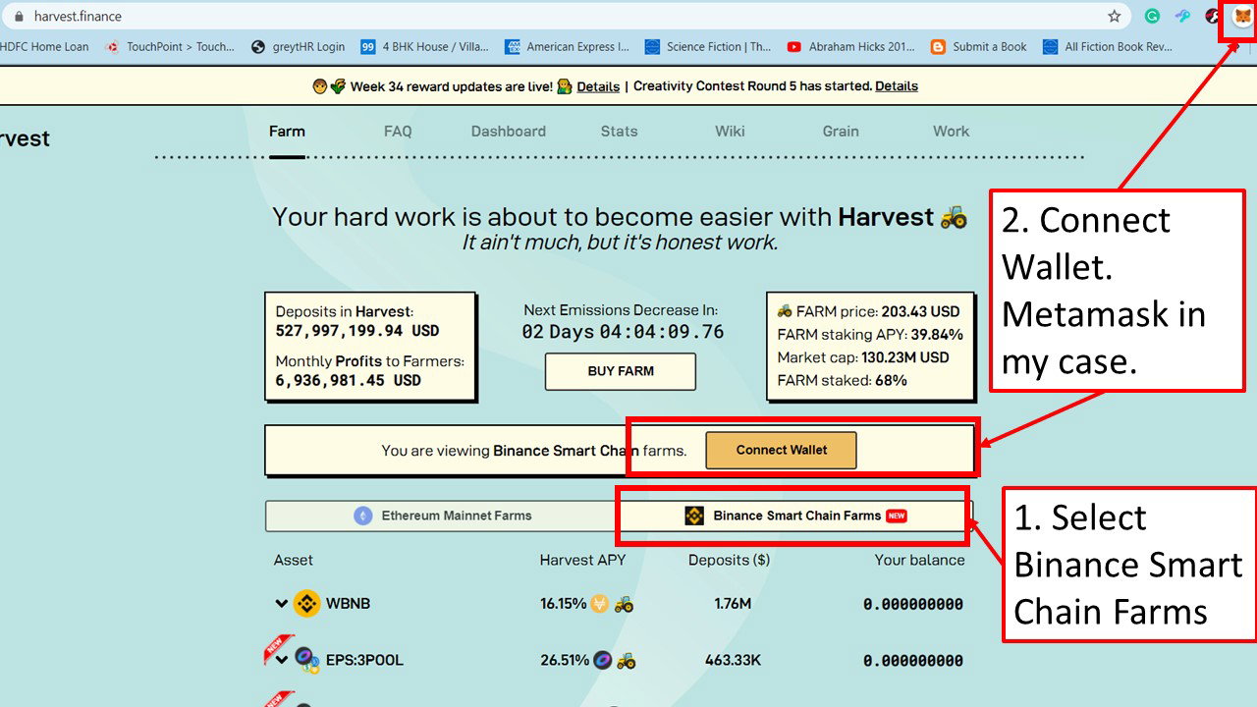Open Details for Creativity Contest Round 5
This screenshot has width=1257, height=707.
(897, 86)
